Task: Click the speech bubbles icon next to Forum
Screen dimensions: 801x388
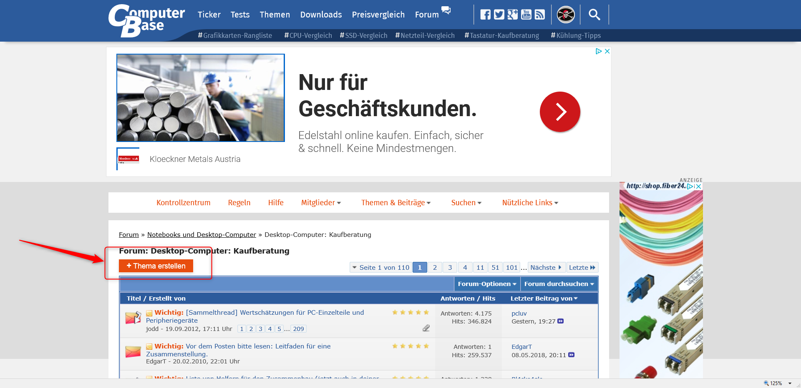Action: (446, 10)
